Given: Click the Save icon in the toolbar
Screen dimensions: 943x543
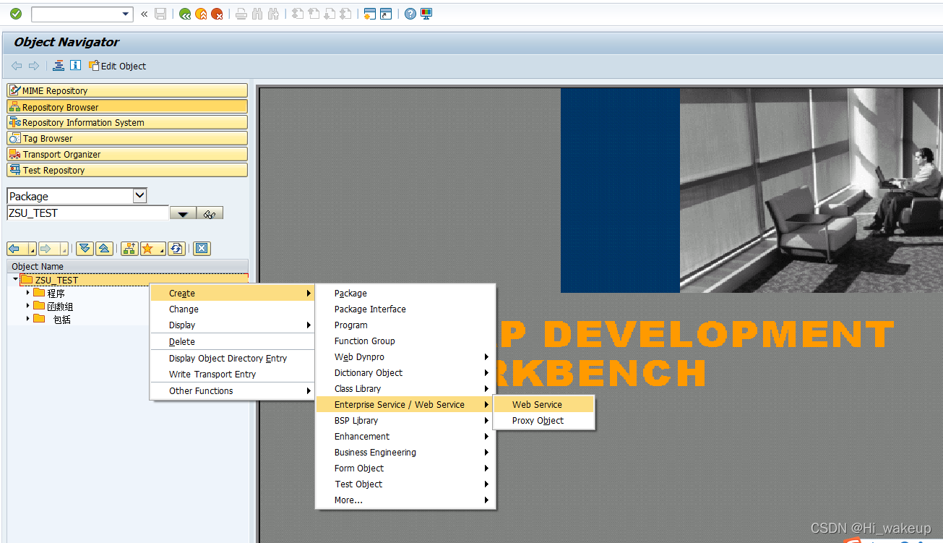Looking at the screenshot, I should point(161,14).
